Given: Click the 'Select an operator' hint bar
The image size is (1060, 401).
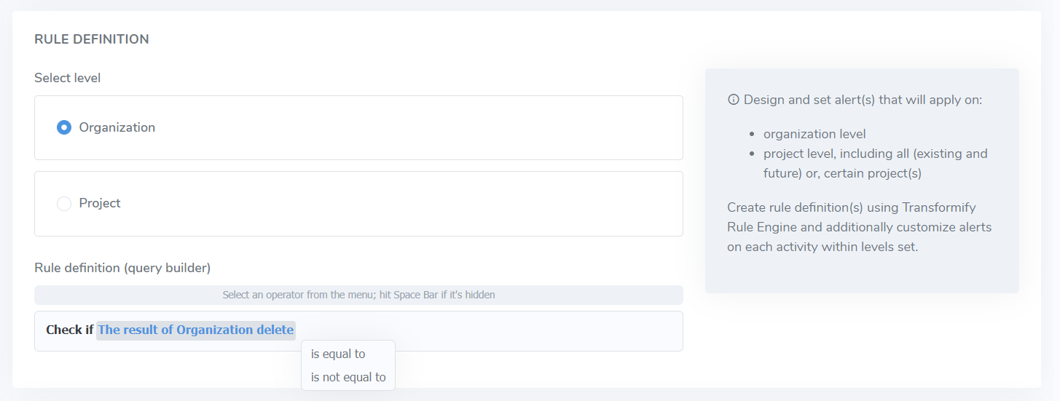Looking at the screenshot, I should 358,295.
